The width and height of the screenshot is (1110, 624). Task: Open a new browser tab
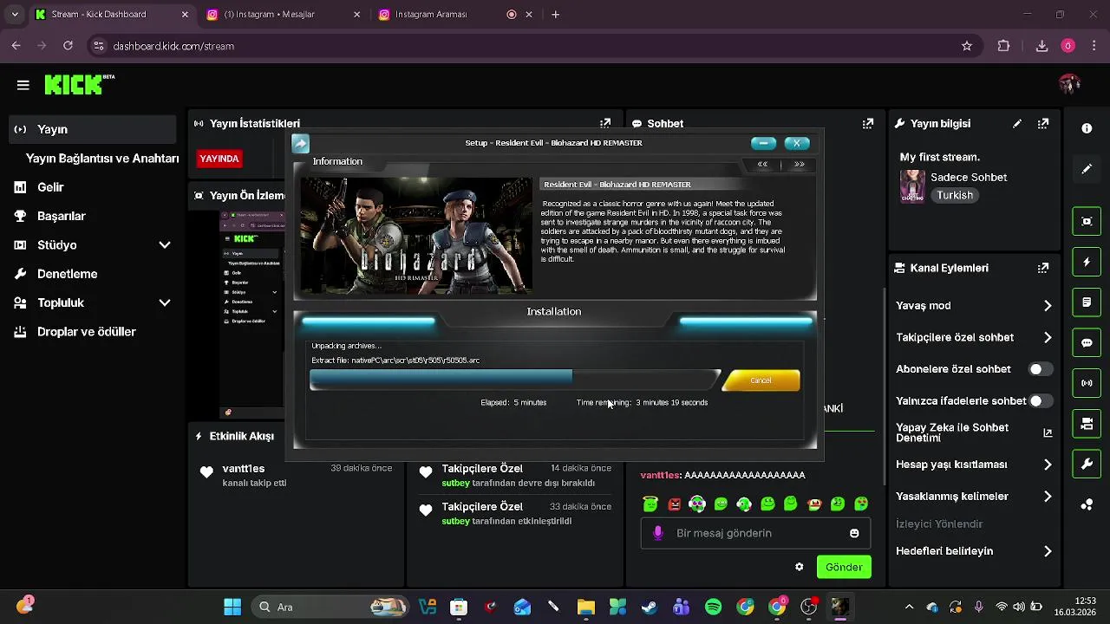pos(555,15)
